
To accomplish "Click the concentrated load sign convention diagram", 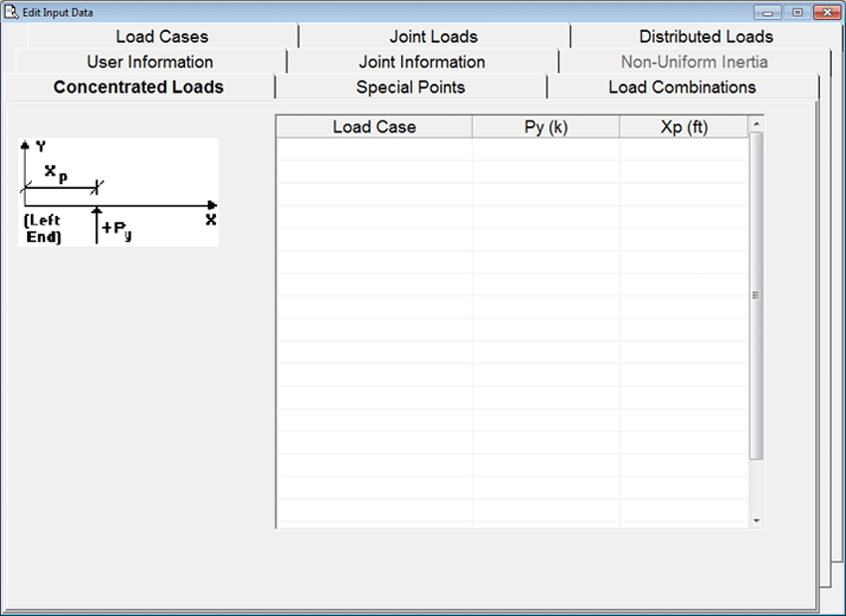I will click(118, 192).
